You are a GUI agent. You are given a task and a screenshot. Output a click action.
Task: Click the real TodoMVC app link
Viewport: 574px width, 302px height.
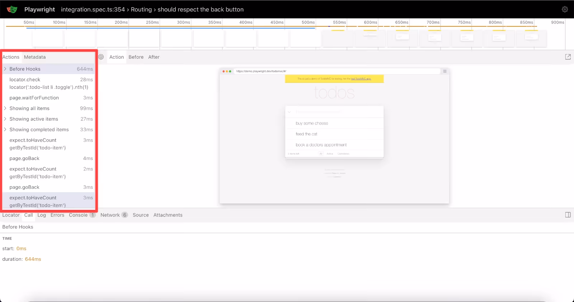pyautogui.click(x=361, y=79)
